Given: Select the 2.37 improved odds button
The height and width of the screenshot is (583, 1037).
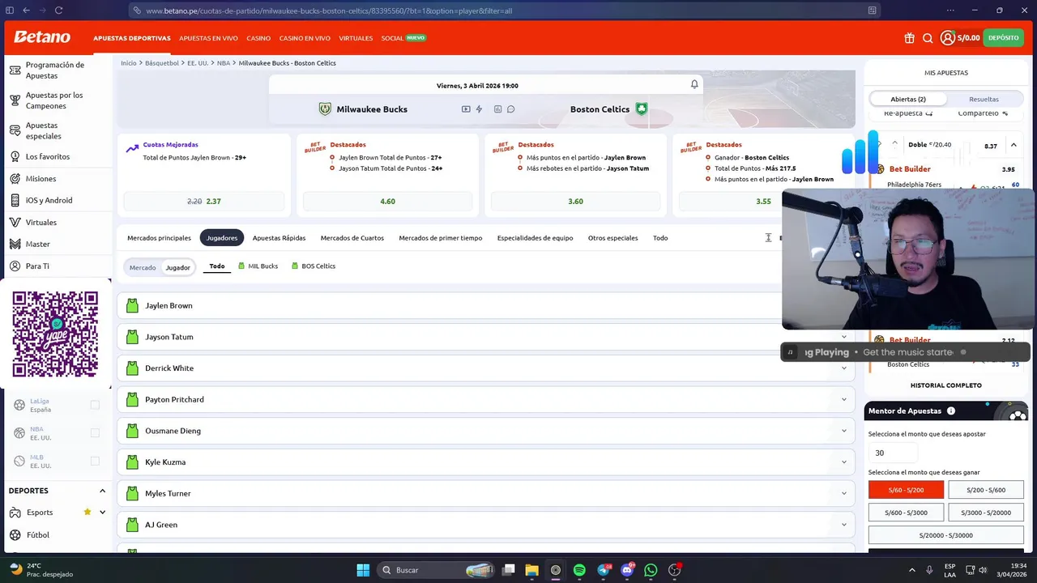Looking at the screenshot, I should tap(204, 202).
